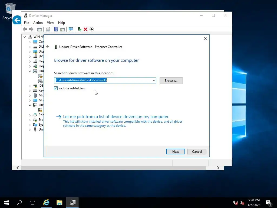Click the Device Manager taskbar icon
This screenshot has width=277, height=208.
[72, 203]
